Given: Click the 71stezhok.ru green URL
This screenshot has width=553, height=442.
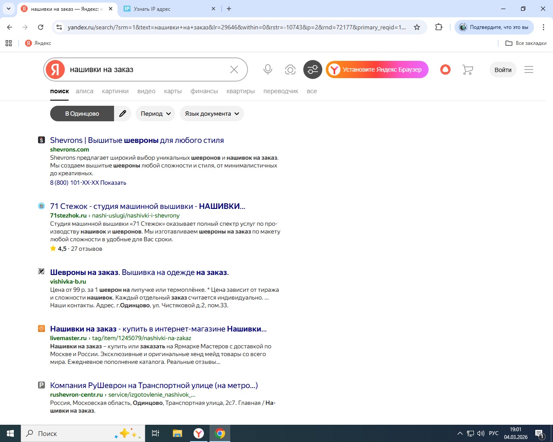Looking at the screenshot, I should [x=68, y=215].
